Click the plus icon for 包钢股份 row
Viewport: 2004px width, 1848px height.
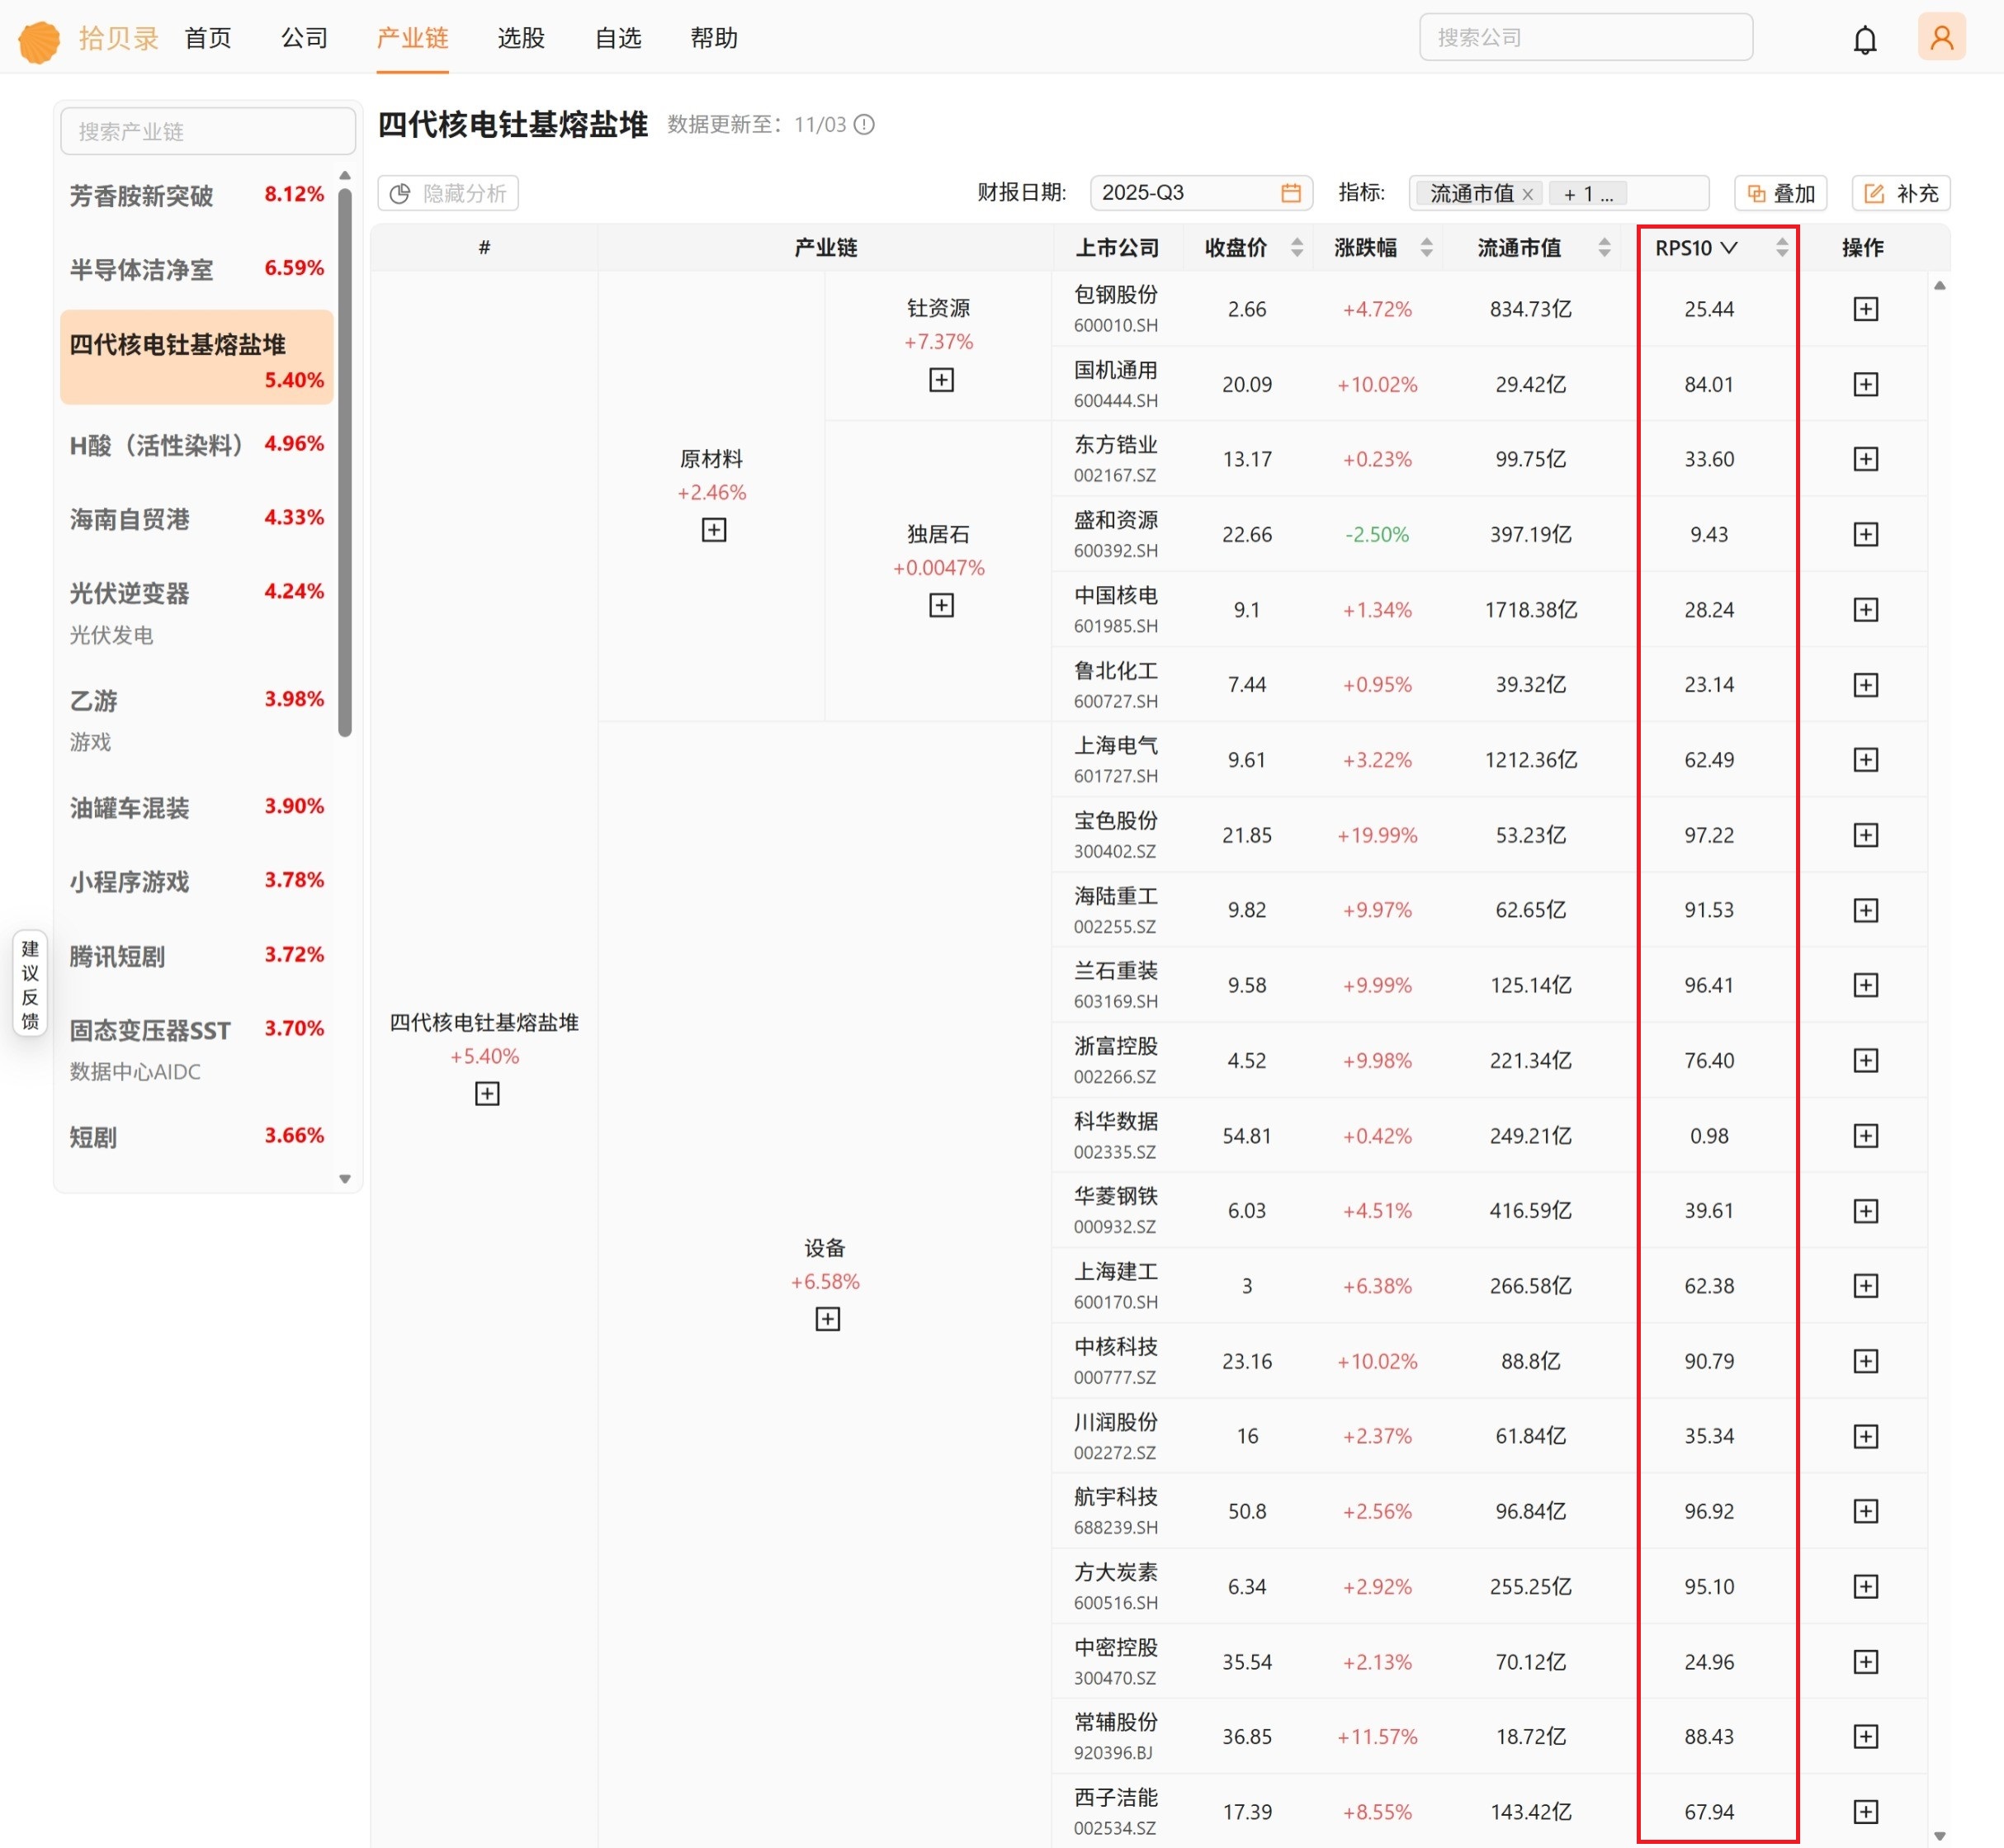click(x=1865, y=309)
